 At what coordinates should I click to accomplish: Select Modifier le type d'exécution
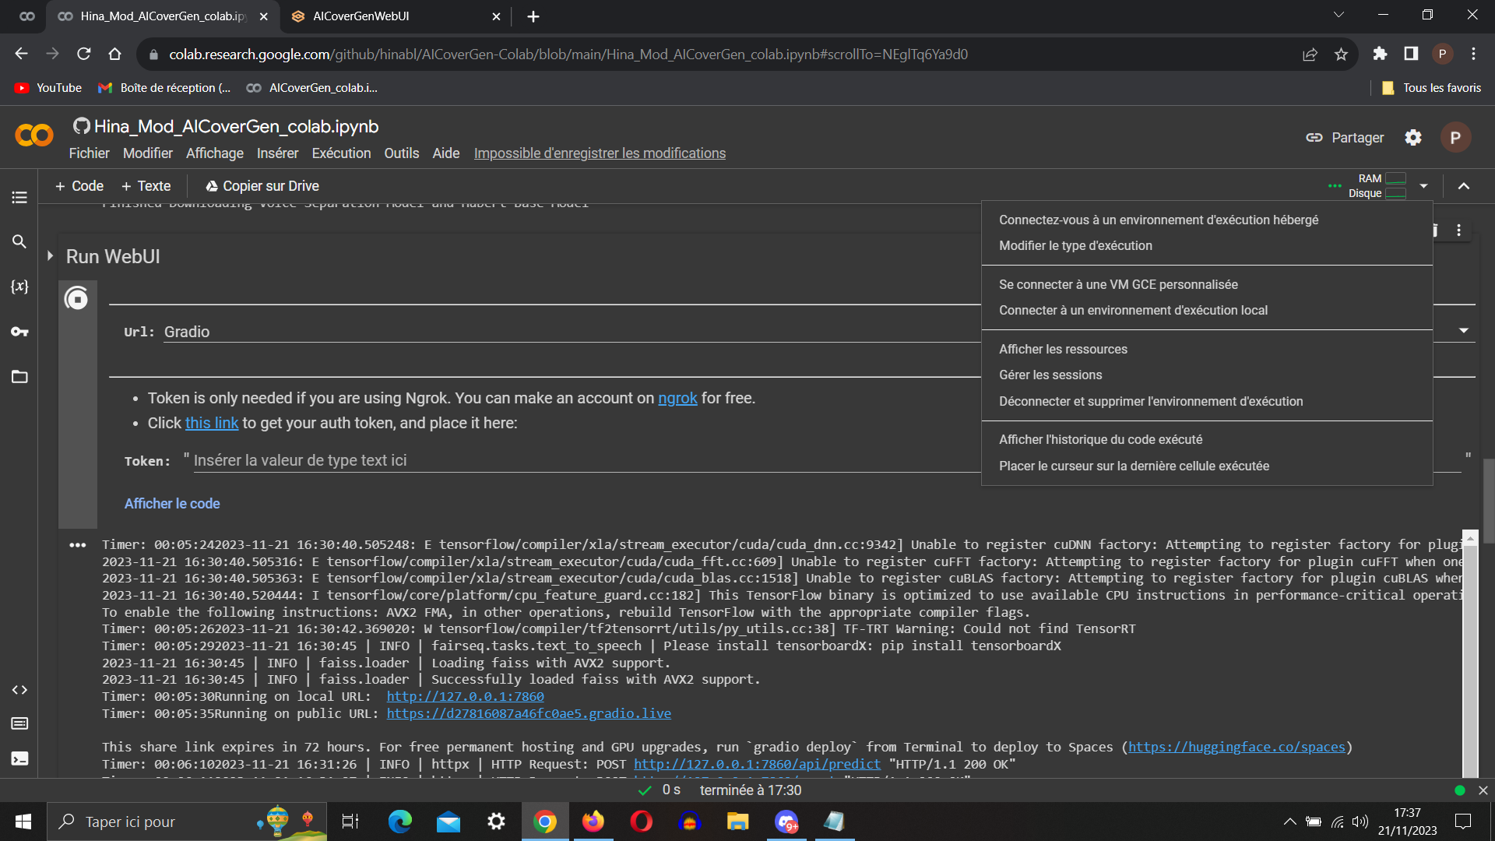point(1207,246)
